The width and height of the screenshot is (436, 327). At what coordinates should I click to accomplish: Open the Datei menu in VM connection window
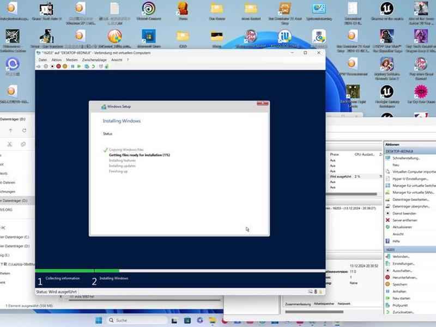point(43,60)
